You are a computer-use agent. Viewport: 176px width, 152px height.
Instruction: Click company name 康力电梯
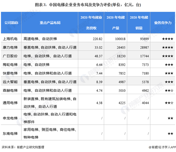pyautogui.click(x=10, y=47)
